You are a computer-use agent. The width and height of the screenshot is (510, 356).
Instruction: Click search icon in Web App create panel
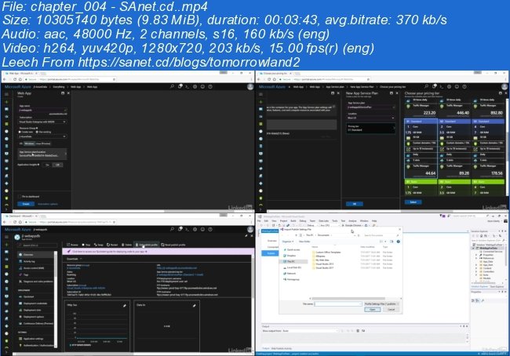point(172,86)
